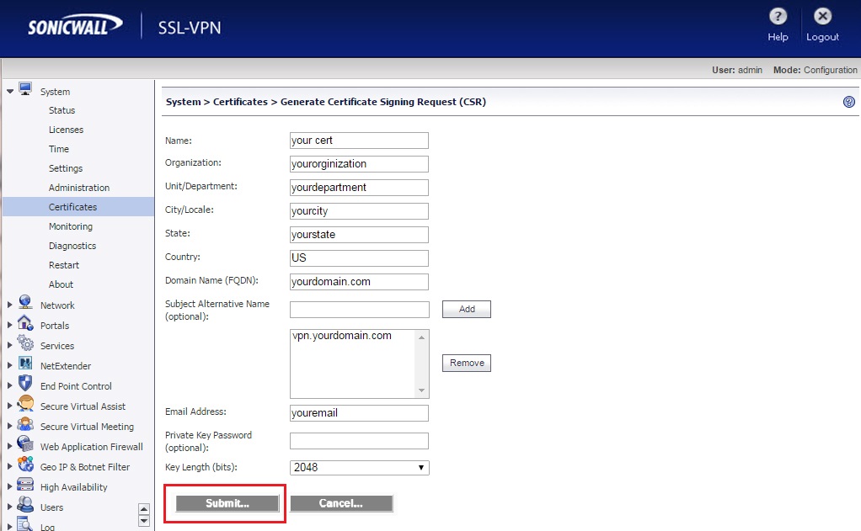
Task: Click the Portals house icon
Action: tap(25, 325)
